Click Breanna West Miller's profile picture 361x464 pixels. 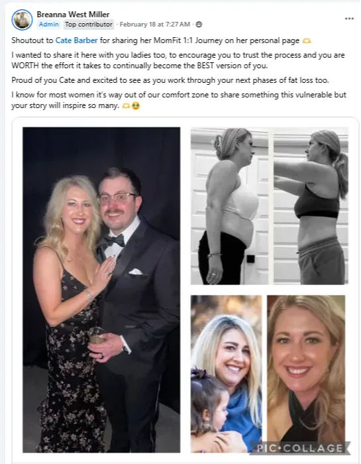pyautogui.click(x=22, y=20)
